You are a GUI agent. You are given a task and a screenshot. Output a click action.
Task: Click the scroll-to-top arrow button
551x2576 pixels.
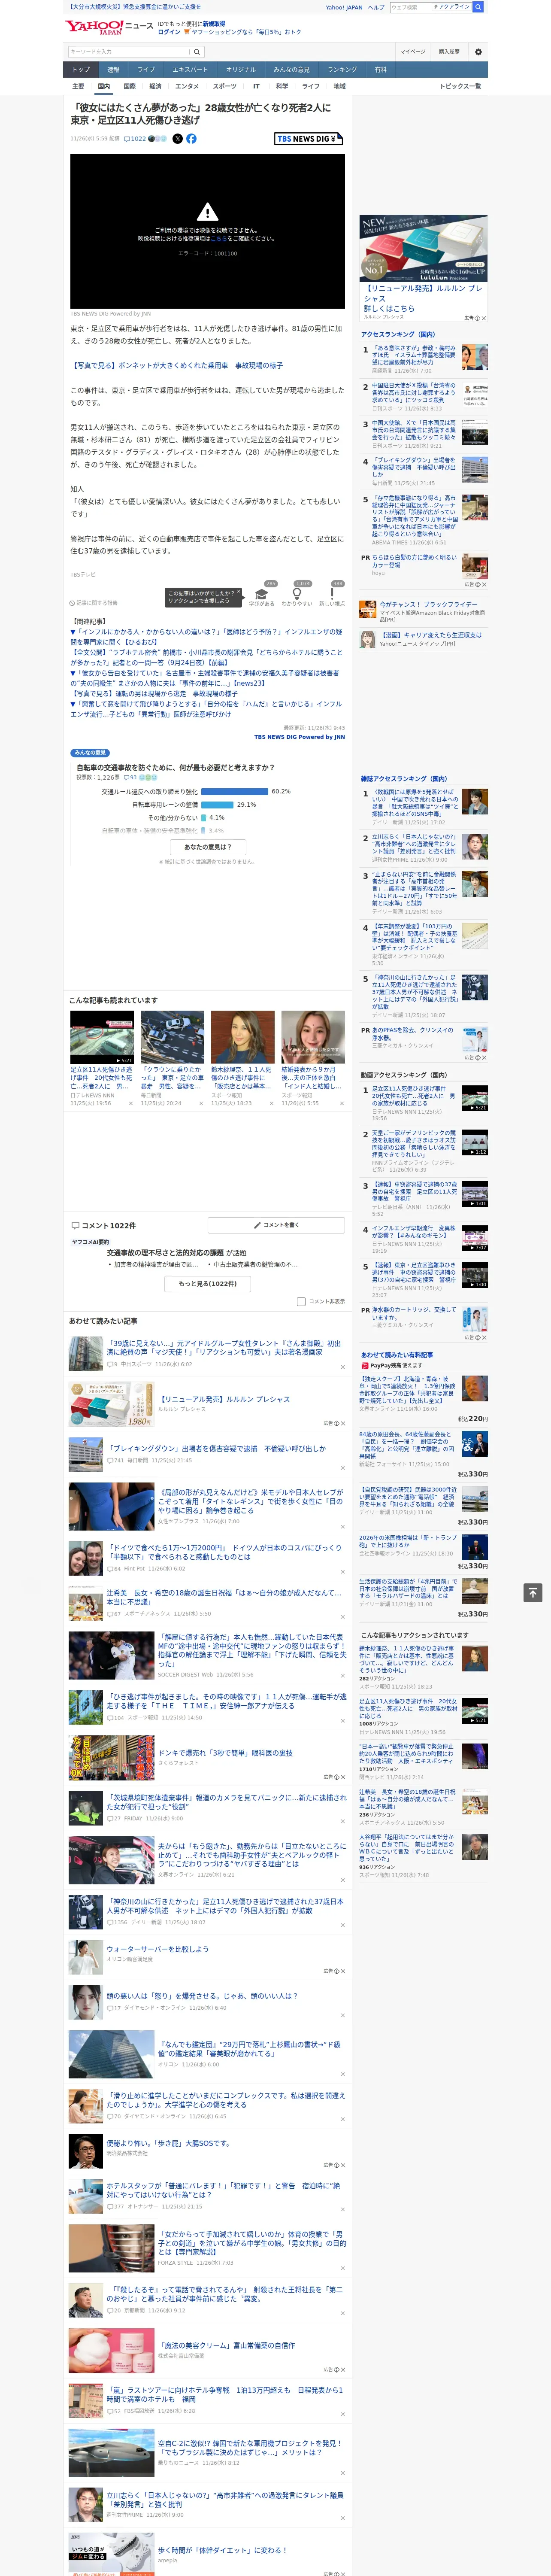click(x=533, y=1592)
